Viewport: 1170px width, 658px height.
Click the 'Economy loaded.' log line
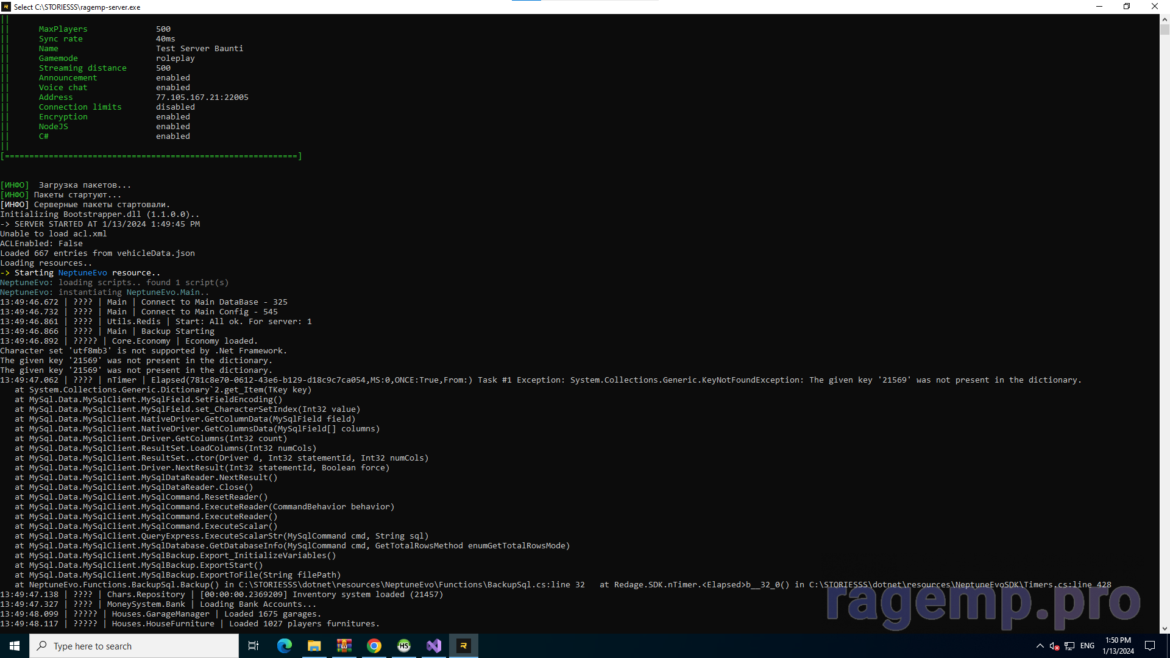[129, 341]
